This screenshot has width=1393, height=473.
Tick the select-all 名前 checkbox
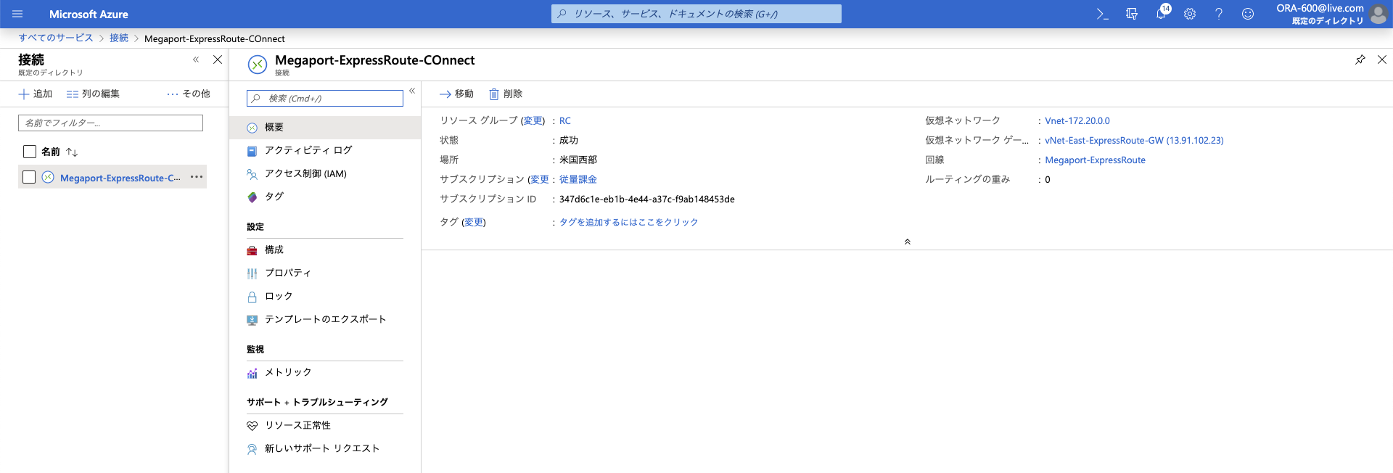pos(30,152)
